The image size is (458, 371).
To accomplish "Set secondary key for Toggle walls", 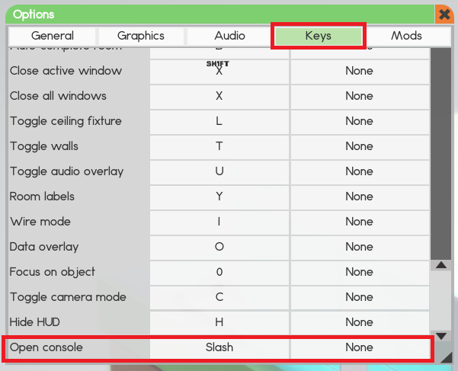I will coord(359,146).
